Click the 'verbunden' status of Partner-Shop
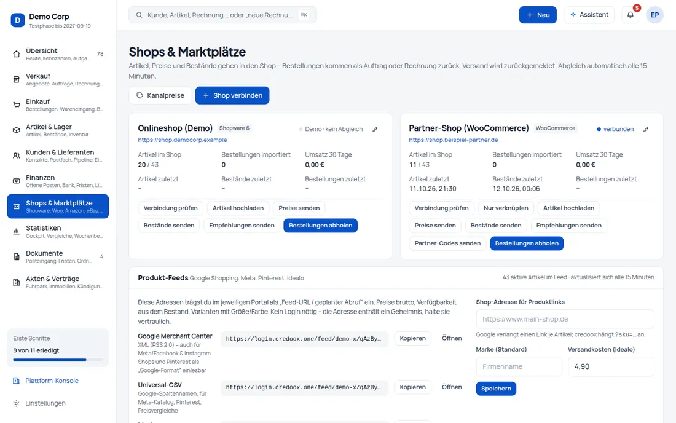The width and height of the screenshot is (676, 423). point(615,129)
